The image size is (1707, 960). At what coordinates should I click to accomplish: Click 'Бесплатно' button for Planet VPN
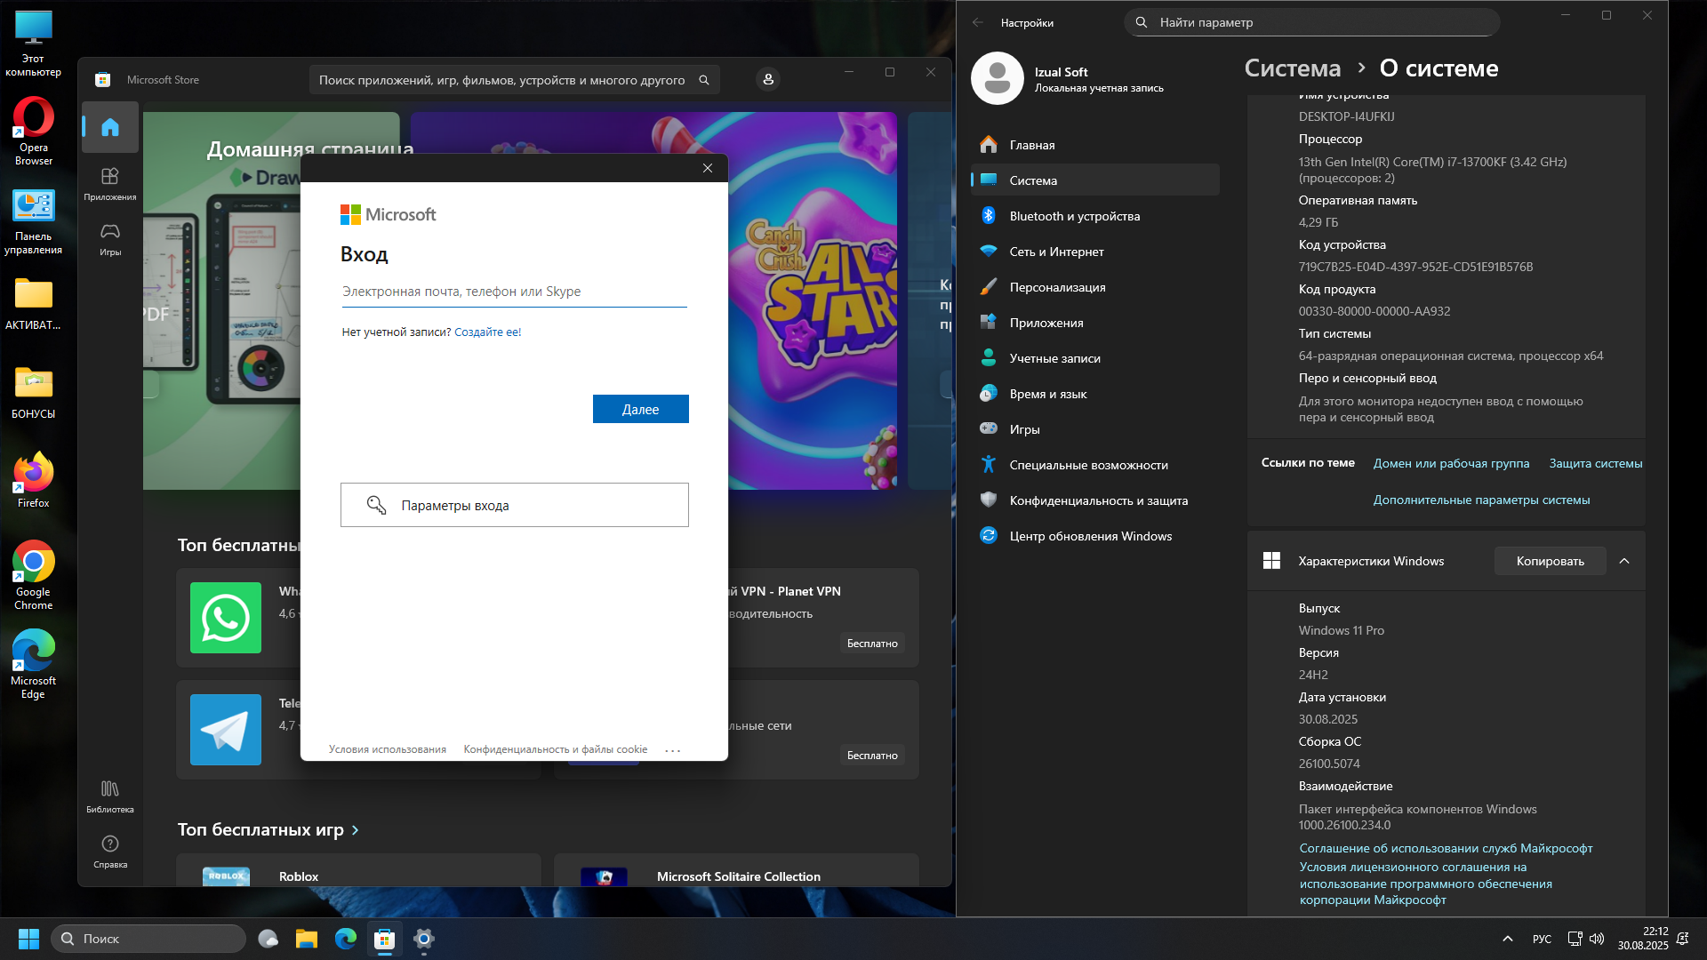872,644
